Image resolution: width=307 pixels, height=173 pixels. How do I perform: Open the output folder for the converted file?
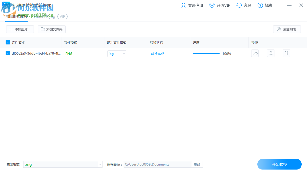click(255, 53)
